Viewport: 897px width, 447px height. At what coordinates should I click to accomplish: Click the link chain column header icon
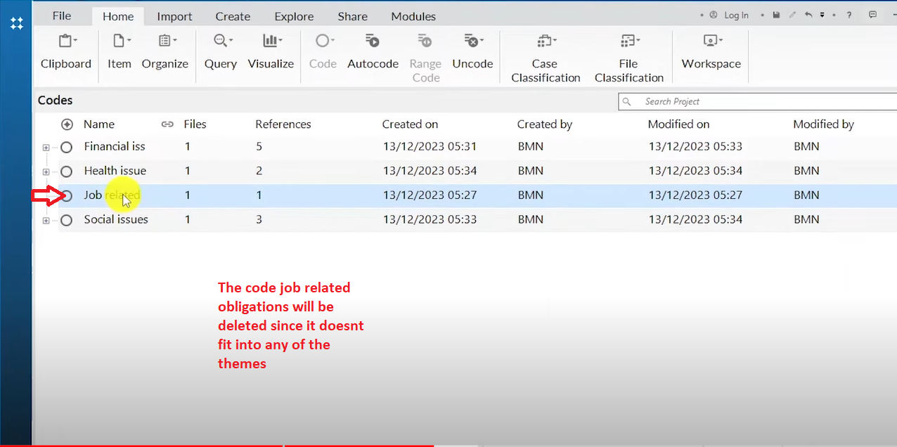tap(167, 124)
